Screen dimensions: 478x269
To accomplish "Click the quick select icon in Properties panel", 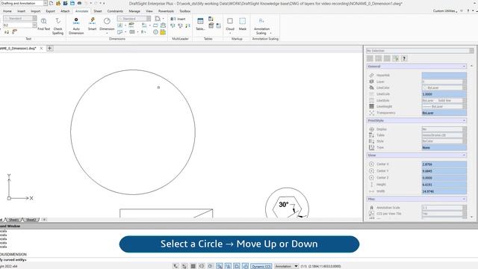I will (395, 58).
